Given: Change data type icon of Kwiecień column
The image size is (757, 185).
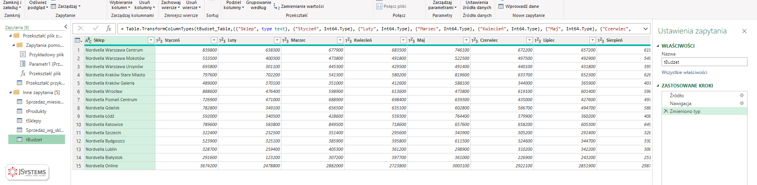Looking at the screenshot, I should (349, 40).
